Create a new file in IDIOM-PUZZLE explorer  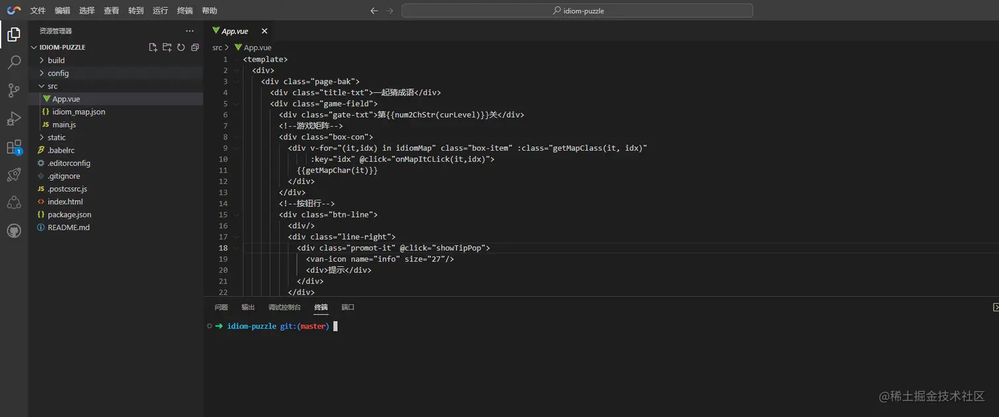point(153,48)
